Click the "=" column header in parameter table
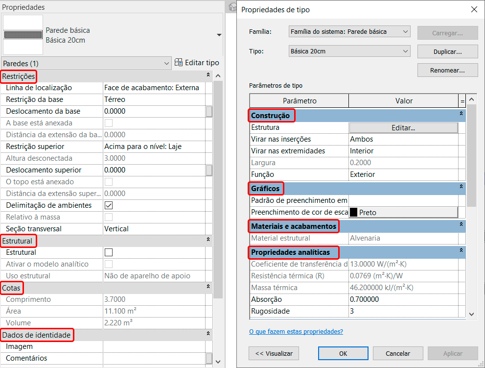Viewport: 485px width, 368px height. point(462,101)
